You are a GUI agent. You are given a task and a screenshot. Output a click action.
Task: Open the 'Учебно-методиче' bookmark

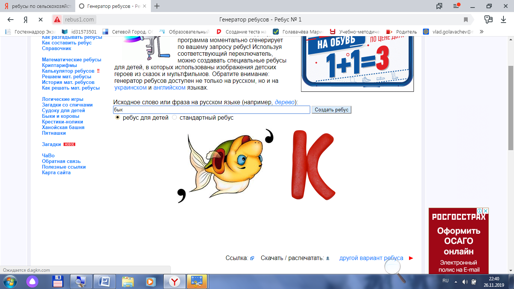tap(355, 32)
